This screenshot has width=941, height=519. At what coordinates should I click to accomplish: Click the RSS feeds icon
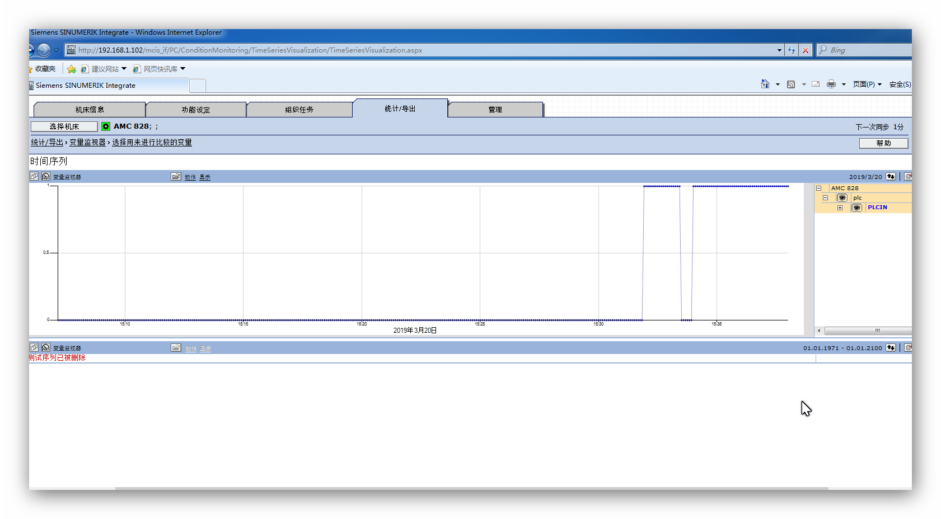tap(791, 84)
